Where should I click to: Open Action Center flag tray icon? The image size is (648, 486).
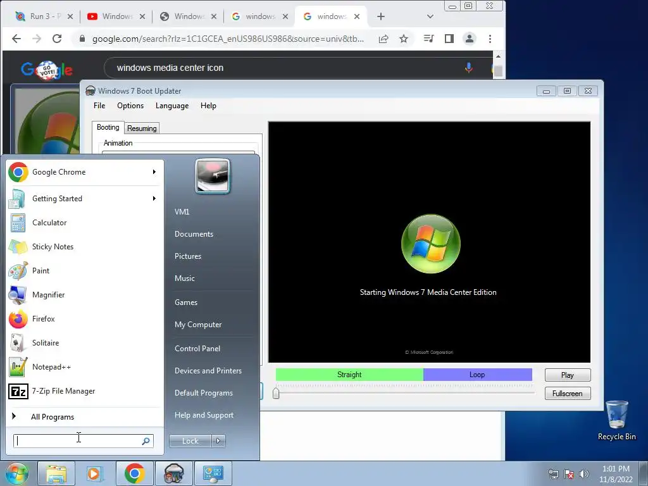coord(569,474)
